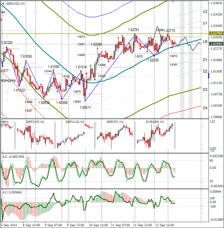Click the U1 level label
This screenshot has width=224, height=228.
(205, 23)
